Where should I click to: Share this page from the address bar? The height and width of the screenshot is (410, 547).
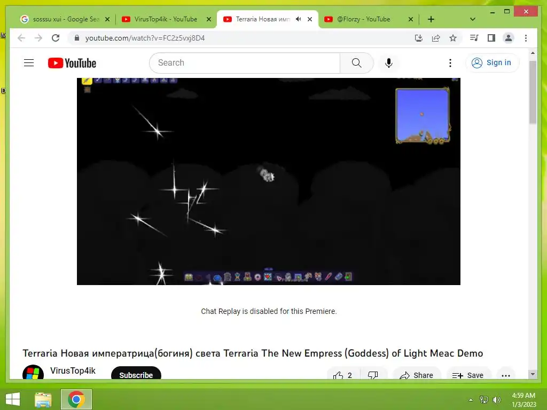[x=436, y=38]
